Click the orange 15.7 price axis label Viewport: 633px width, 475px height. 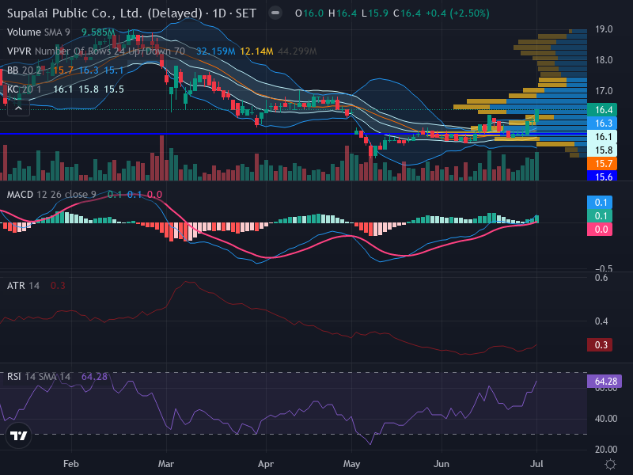602,164
